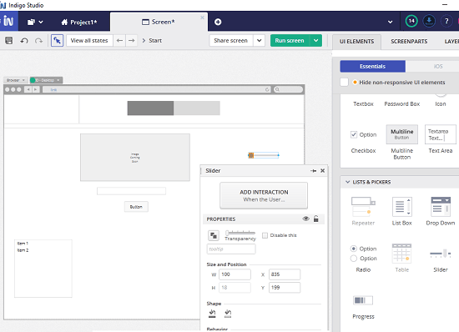Select the image placeholder on canvas
This screenshot has height=332, width=459.
click(135, 158)
